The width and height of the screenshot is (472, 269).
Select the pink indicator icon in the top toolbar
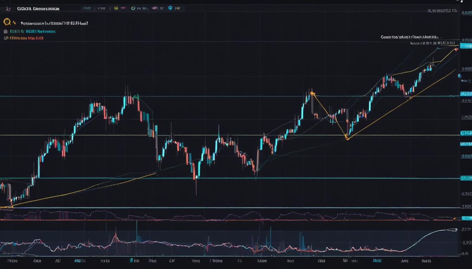124,8
